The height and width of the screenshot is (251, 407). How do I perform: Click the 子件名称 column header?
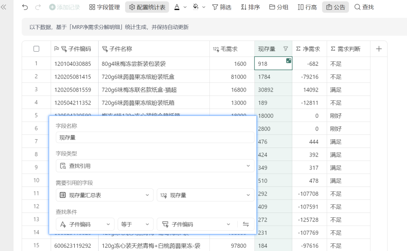(154, 49)
